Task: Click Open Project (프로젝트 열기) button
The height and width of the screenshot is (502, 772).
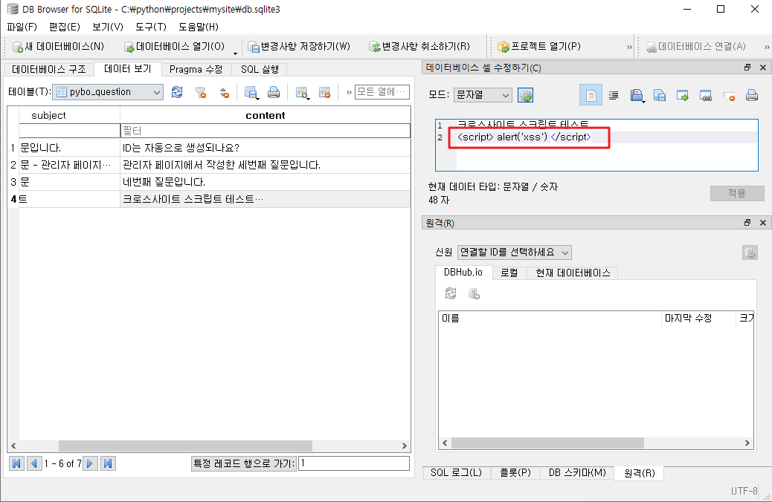Action: 539,47
